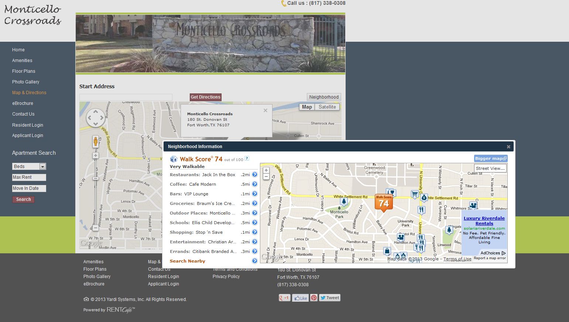Open footer Photo Gallery link

(97, 277)
